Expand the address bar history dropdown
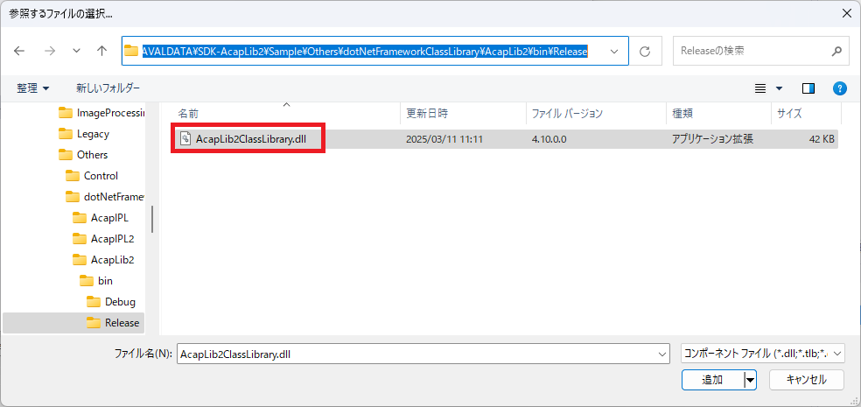The image size is (861, 407). pyautogui.click(x=614, y=51)
